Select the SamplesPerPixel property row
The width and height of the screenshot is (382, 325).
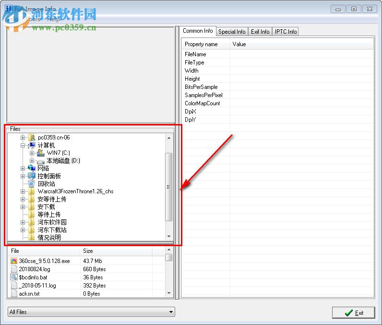tap(278, 95)
